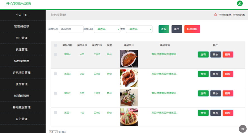Open the 菜品口味 dropdown

[x=107, y=29]
